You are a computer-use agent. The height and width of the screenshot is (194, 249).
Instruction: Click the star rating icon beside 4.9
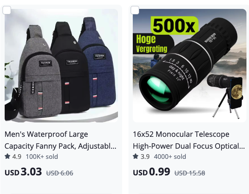8,156
